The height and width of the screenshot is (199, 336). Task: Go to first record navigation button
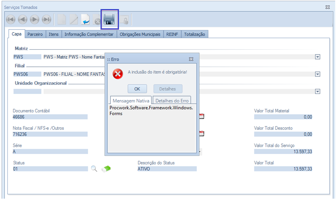(x=11, y=20)
